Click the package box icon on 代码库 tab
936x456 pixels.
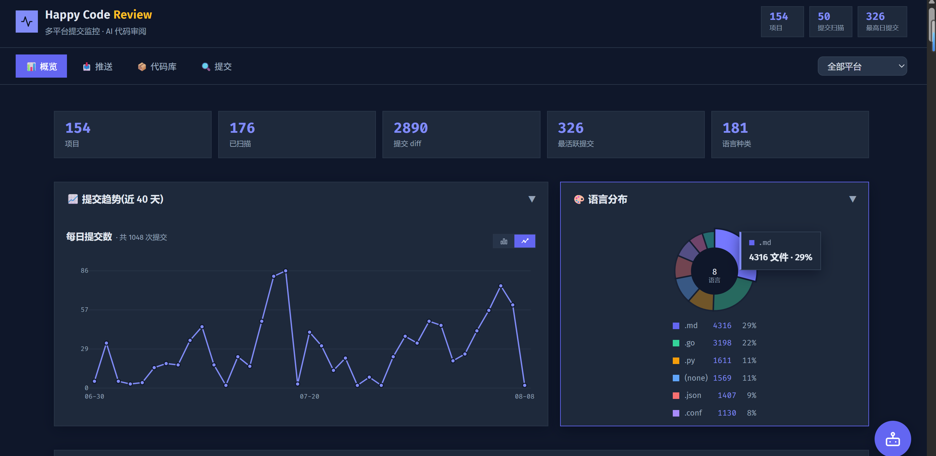click(x=142, y=67)
